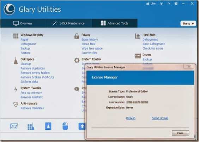Image resolution: width=199 pixels, height=142 pixels.
Task: Click the Privacy padlock icon
Action: pyautogui.click(x=77, y=36)
